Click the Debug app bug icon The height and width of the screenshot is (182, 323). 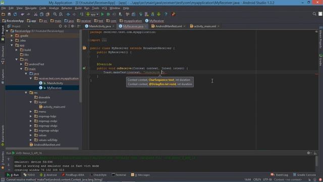[x=108, y=14]
